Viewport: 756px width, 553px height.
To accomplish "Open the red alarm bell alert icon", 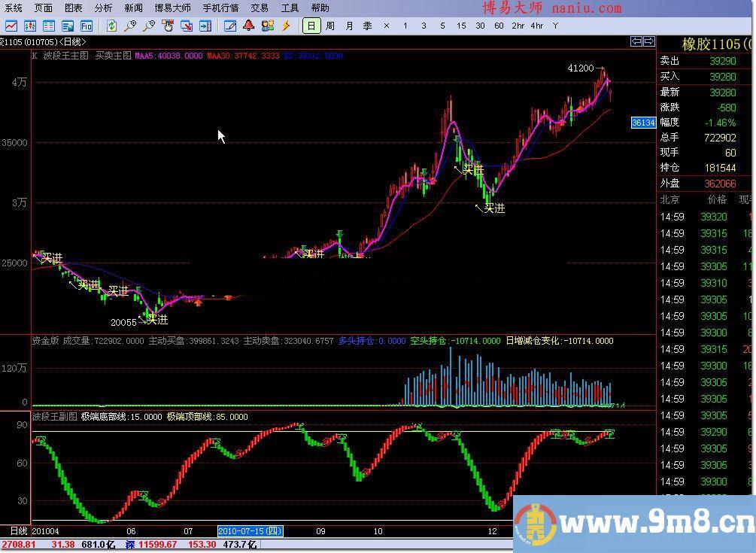I will click(249, 26).
